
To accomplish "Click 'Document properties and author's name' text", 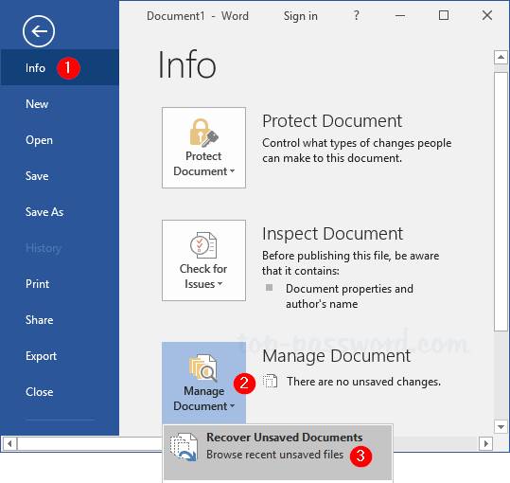I will pos(349,296).
